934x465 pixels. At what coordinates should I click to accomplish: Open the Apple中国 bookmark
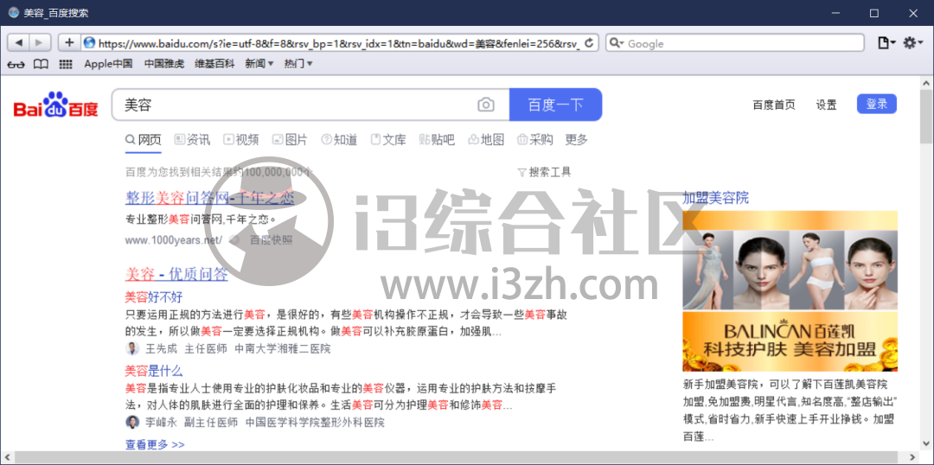[108, 63]
